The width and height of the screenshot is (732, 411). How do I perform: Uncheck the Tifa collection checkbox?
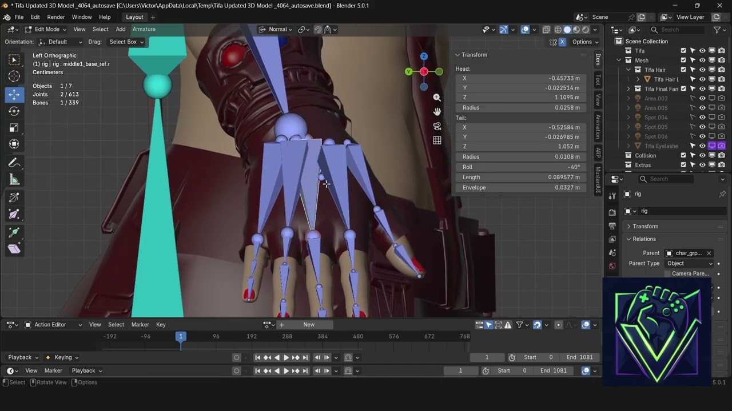(x=683, y=51)
